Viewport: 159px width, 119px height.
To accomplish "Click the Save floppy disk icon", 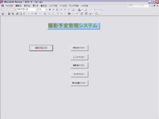I will point(9,14).
